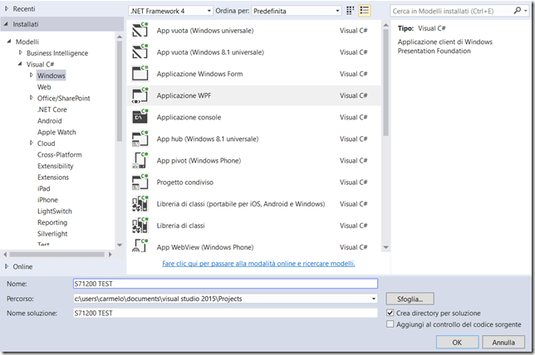Select the App vuota (Windows 8.1 universale) icon
Screen dimensions: 535x355
[x=140, y=51]
